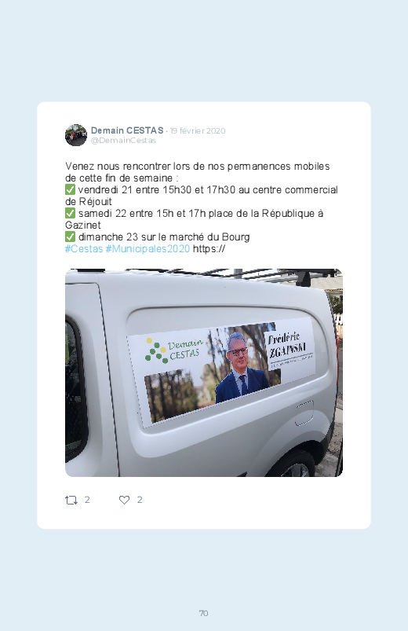Click the second green checkmark emoji
Viewport: 408px width, 631px height.
[71, 213]
